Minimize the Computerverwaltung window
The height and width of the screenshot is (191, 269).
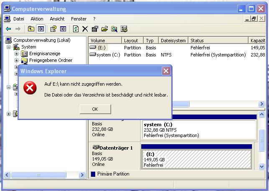(241, 9)
